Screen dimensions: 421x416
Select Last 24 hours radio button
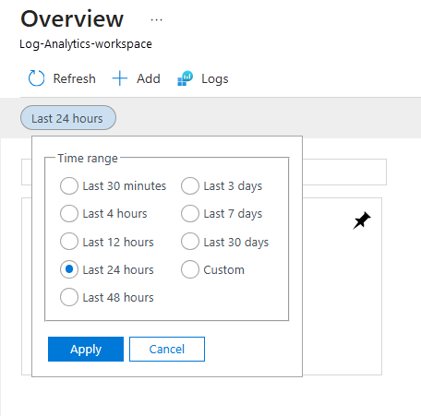coord(69,269)
